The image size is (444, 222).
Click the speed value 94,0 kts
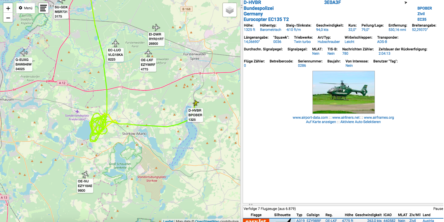(x=322, y=30)
